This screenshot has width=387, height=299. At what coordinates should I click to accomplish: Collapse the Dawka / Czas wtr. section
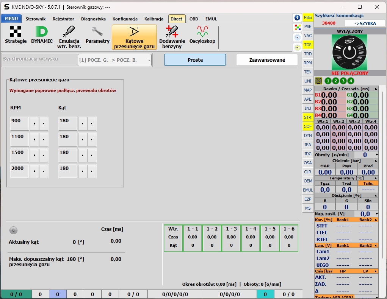click(x=376, y=89)
